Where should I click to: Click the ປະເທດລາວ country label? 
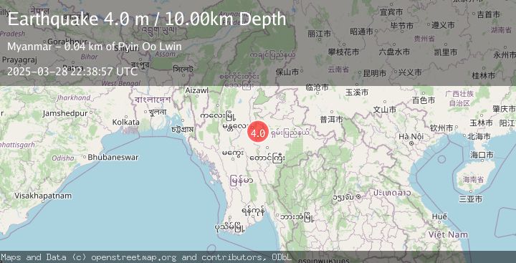click(391, 193)
